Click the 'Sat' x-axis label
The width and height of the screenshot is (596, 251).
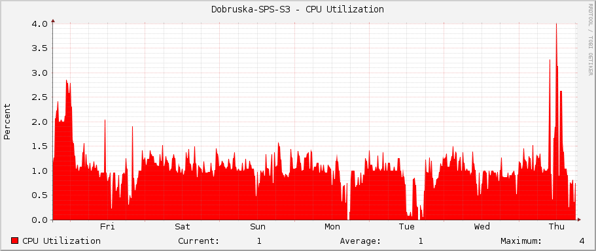pos(183,227)
